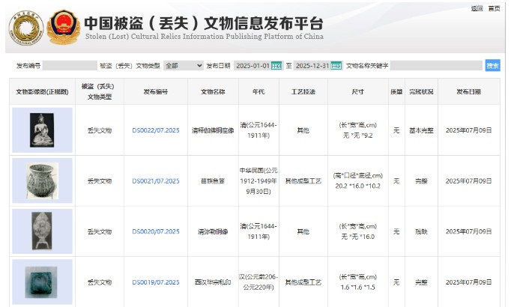
Task: Click the 返回 link at top
Action: tap(477, 8)
